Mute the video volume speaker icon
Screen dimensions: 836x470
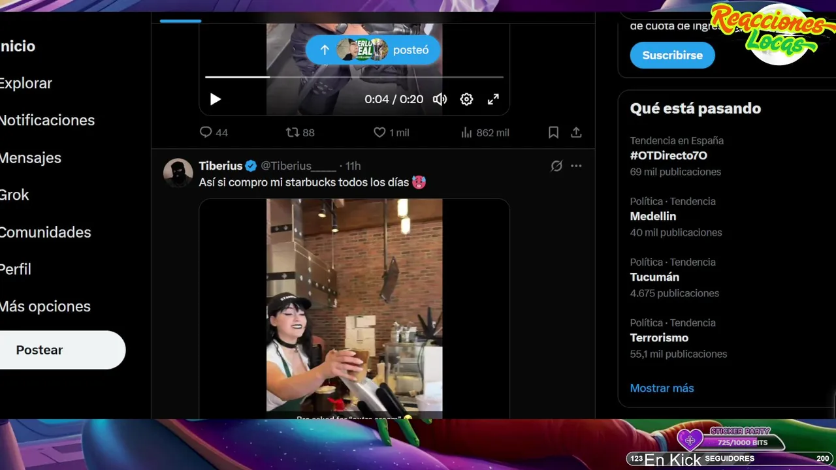440,99
